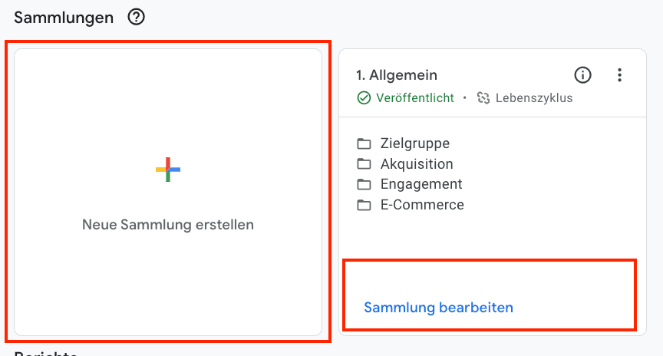Click the colorful plus icon
Image resolution: width=663 pixels, height=356 pixels.
tap(168, 170)
